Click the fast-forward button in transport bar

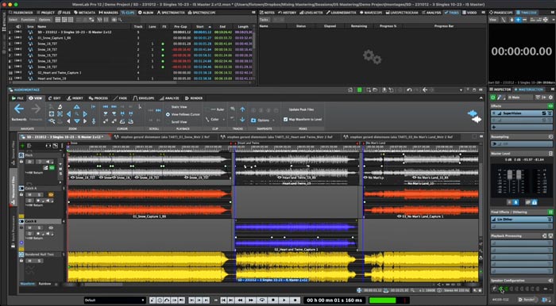[x=251, y=300]
